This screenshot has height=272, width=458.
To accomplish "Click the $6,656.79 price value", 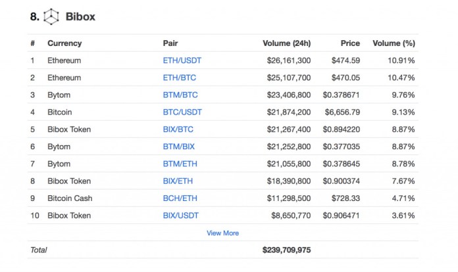I will pos(342,112).
